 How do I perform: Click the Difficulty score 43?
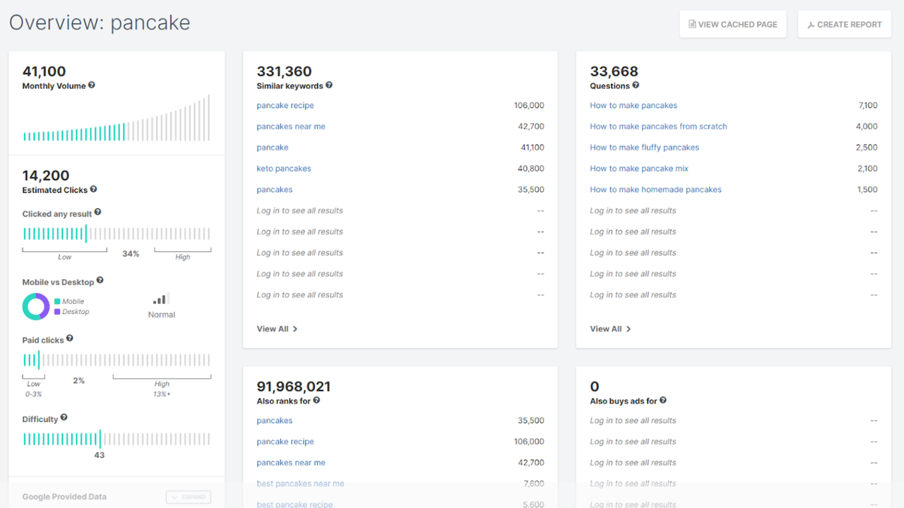pos(100,455)
